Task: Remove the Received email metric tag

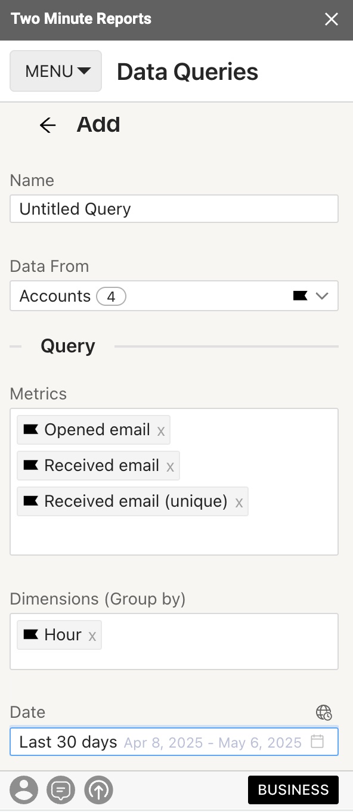Action: point(170,467)
